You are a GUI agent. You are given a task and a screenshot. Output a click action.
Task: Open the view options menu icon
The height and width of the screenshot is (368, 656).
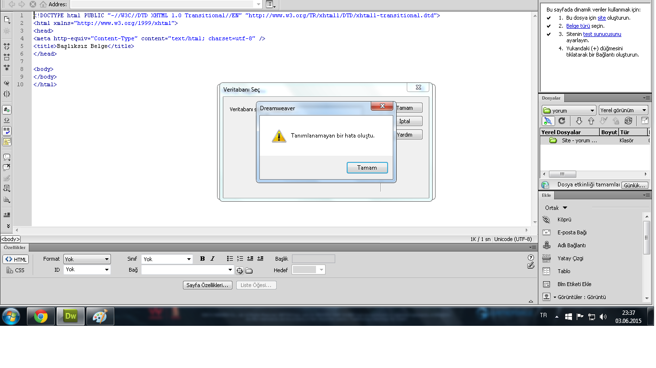[x=270, y=4]
